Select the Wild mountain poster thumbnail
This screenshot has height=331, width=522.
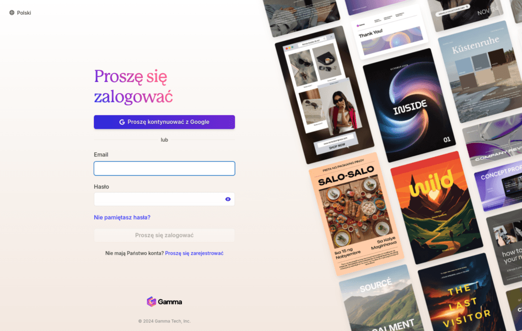tap(436, 208)
